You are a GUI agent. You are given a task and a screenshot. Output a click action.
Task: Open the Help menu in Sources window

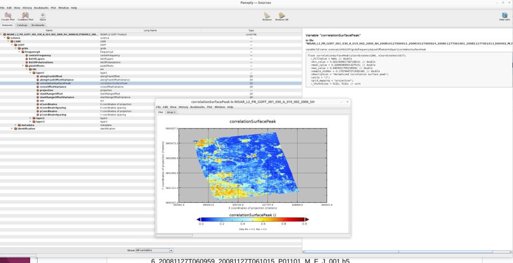tap(74, 8)
